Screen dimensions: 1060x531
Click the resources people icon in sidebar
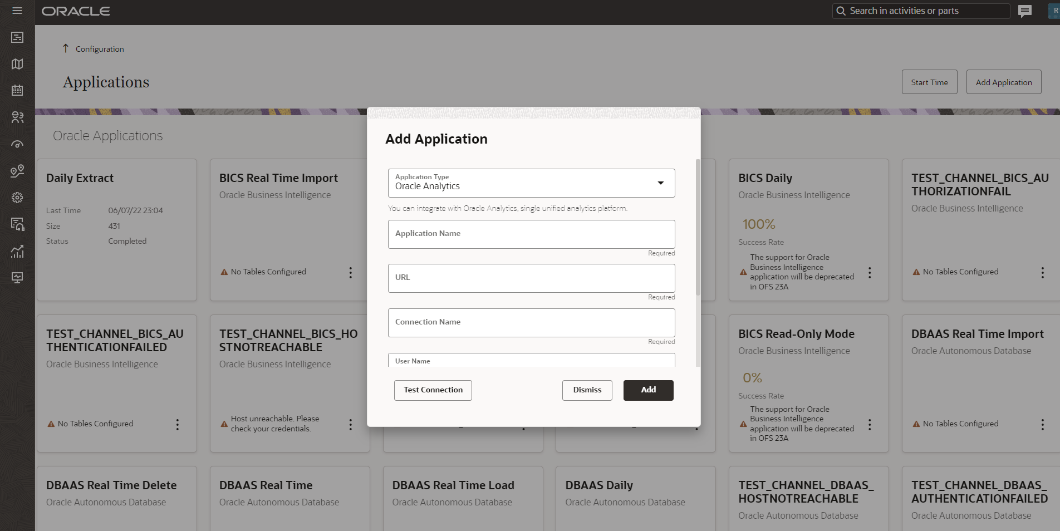pos(17,117)
